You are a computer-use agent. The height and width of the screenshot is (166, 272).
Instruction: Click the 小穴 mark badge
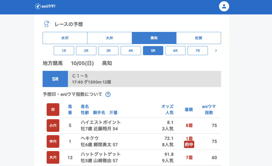click(x=53, y=126)
